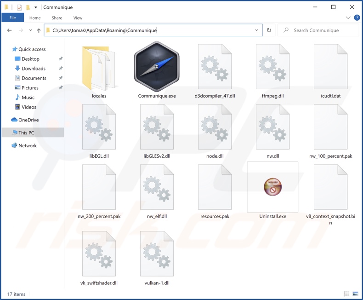Select the nw.dll file icon
This screenshot has height=300, width=363.
point(272,127)
